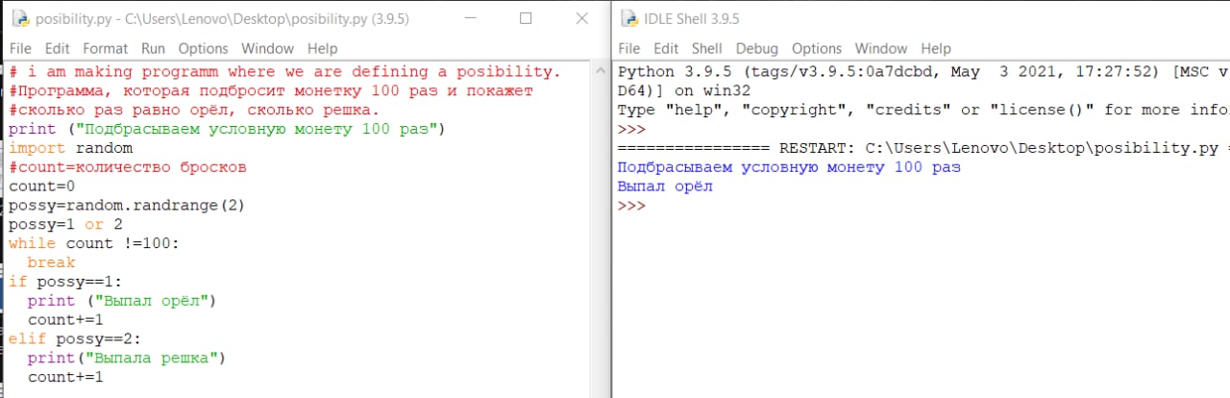Place cursor on the import random line
This screenshot has width=1230, height=398.
point(71,148)
